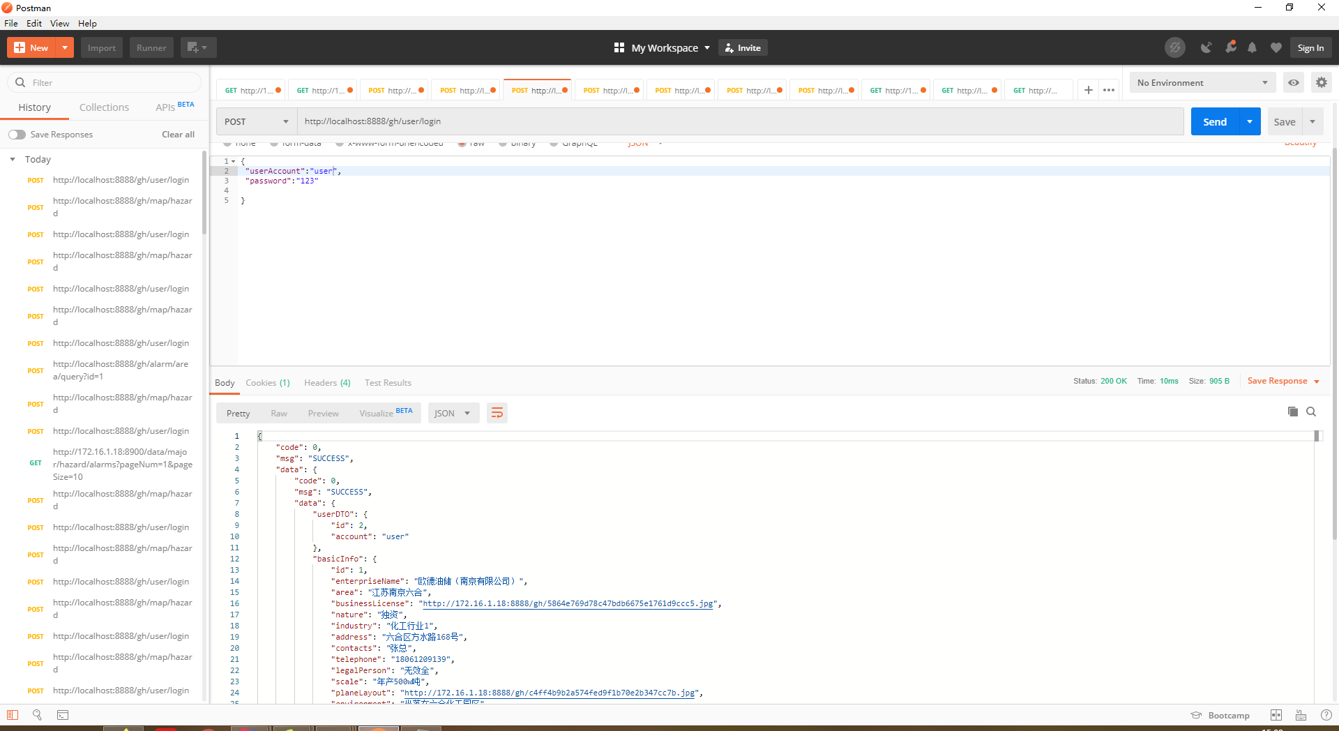Open the wrench settings icon in header

tap(1230, 47)
